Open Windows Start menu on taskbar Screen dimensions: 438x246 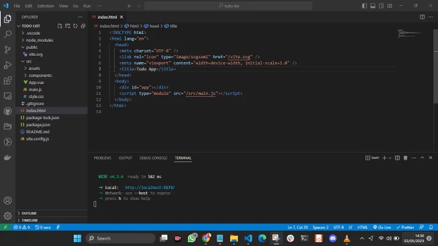click(77, 238)
